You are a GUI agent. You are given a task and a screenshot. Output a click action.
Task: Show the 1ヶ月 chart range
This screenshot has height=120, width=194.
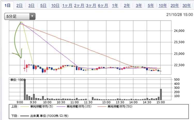click(67, 5)
